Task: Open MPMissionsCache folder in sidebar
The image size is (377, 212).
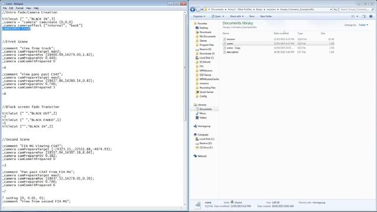Action: pos(209,79)
